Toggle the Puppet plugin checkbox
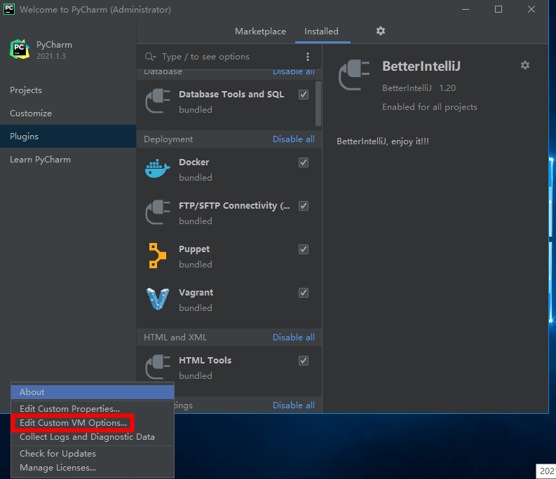Image resolution: width=556 pixels, height=479 pixels. 304,249
